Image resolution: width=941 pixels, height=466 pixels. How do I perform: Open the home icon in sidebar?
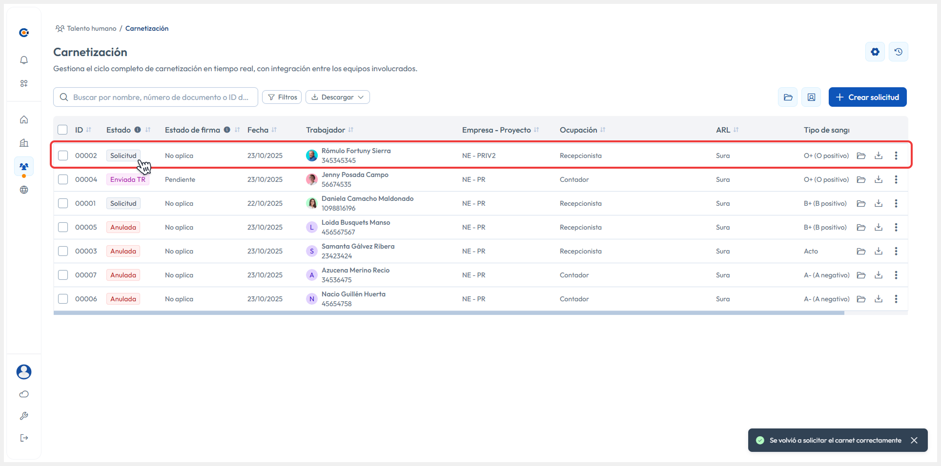[x=24, y=119]
